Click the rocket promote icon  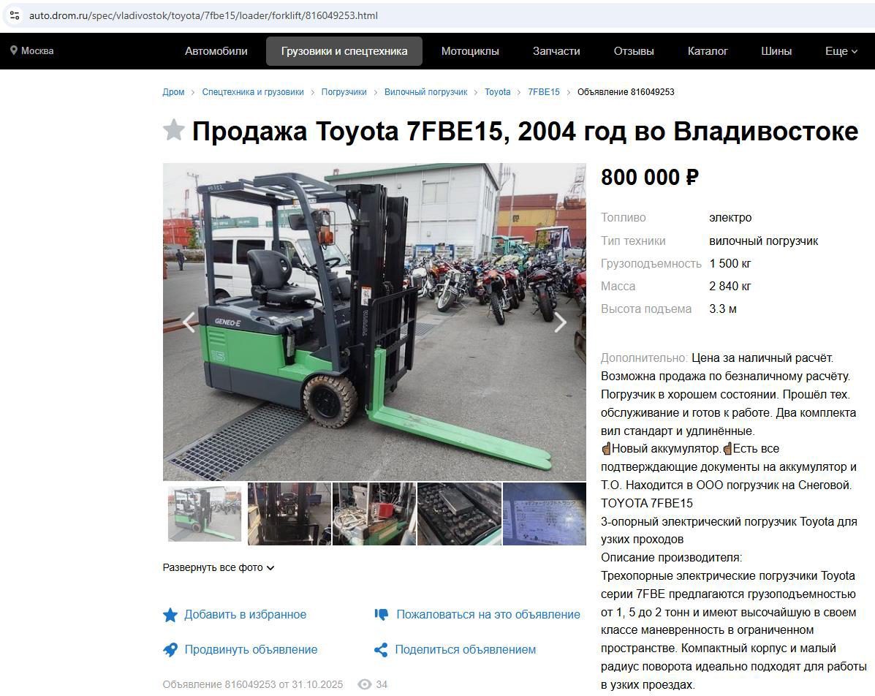coord(170,650)
